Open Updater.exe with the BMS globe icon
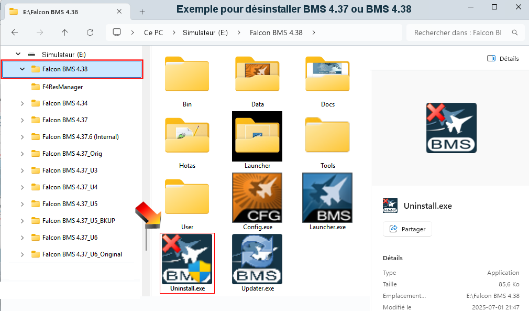The width and height of the screenshot is (529, 311). pyautogui.click(x=257, y=259)
